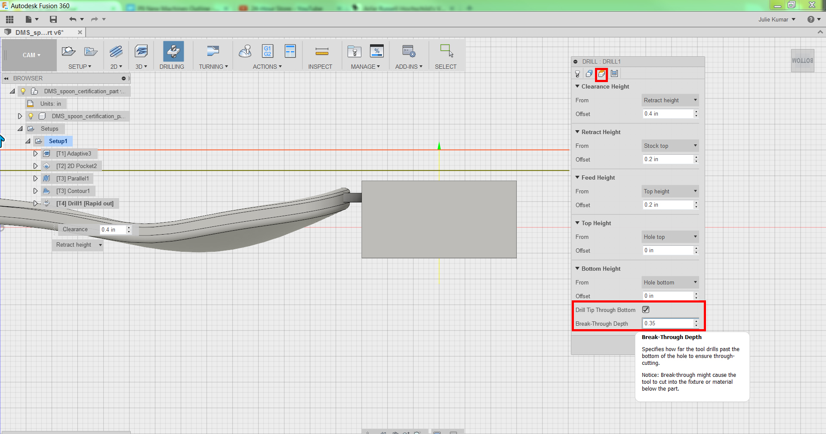The image size is (826, 434).
Task: Open the canvas Retract height dropdown
Action: 78,245
